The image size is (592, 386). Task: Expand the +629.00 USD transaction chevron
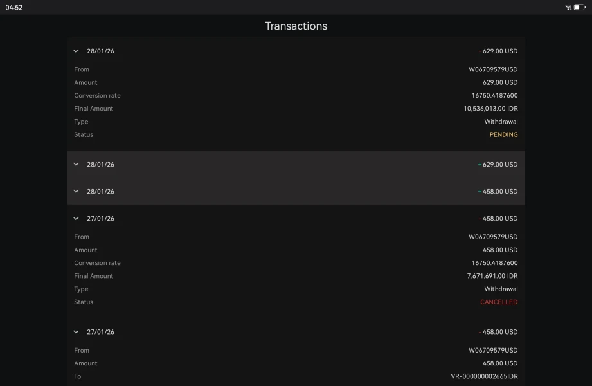(x=76, y=165)
